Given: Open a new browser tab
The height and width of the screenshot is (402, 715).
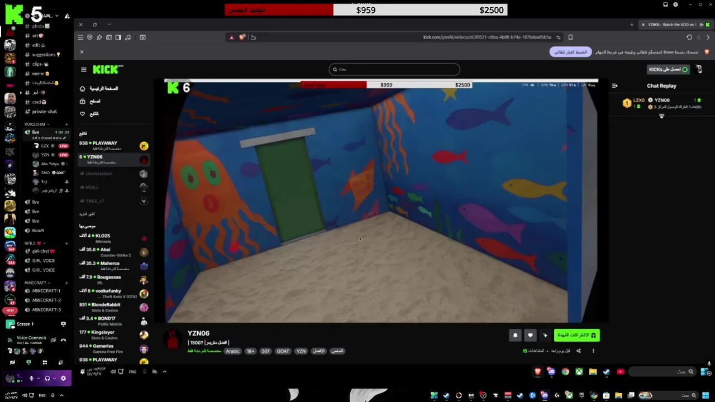Looking at the screenshot, I should click(x=632, y=25).
